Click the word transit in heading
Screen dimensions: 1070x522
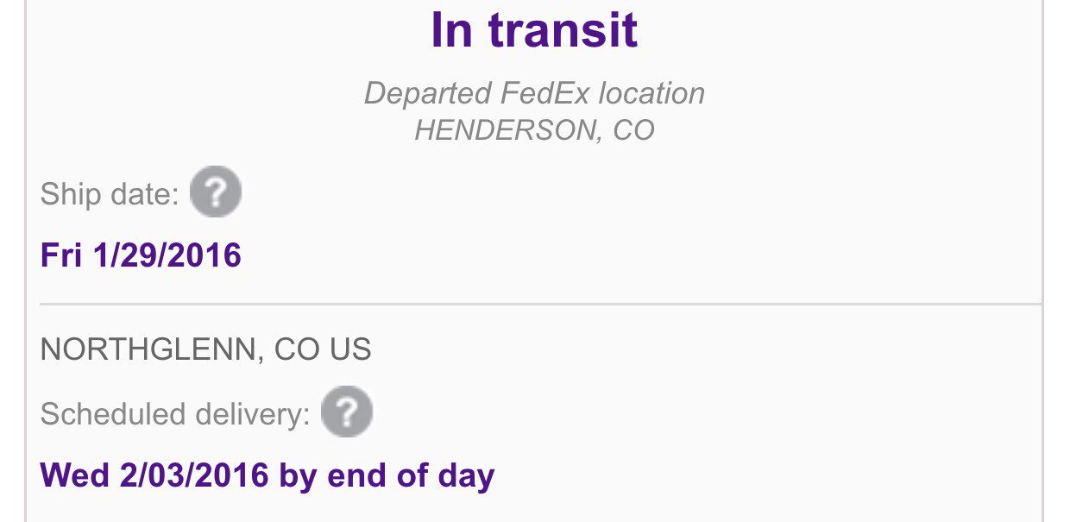(563, 30)
